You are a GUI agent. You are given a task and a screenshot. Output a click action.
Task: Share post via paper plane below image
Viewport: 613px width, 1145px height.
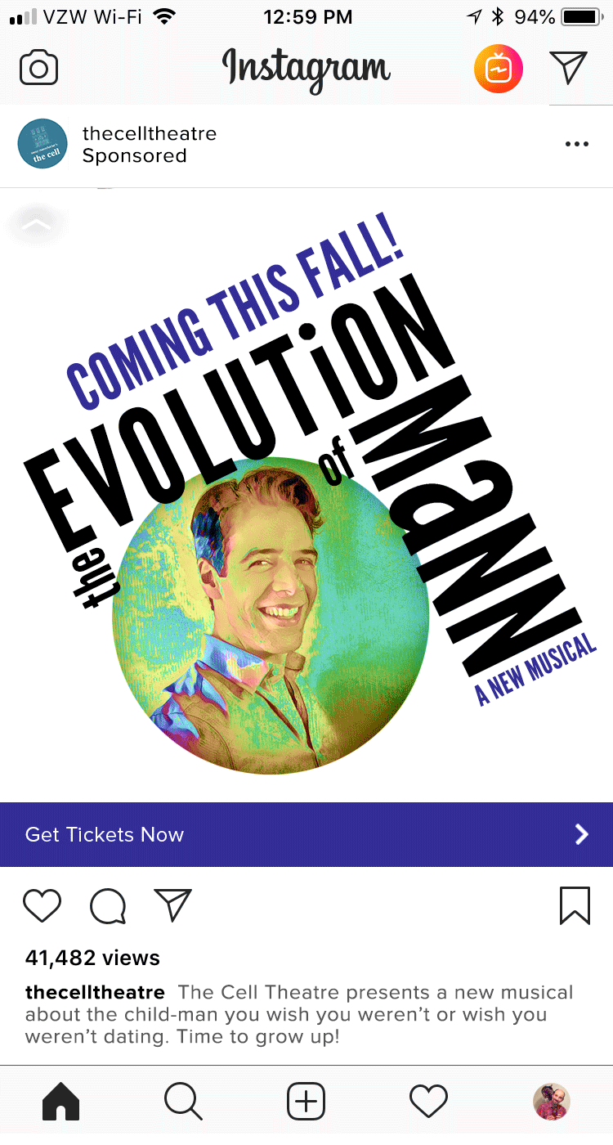click(x=172, y=905)
